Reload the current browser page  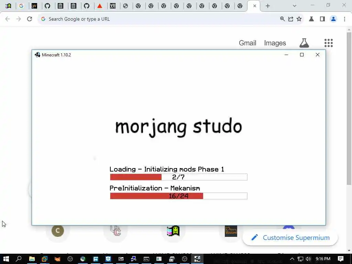coord(30,19)
